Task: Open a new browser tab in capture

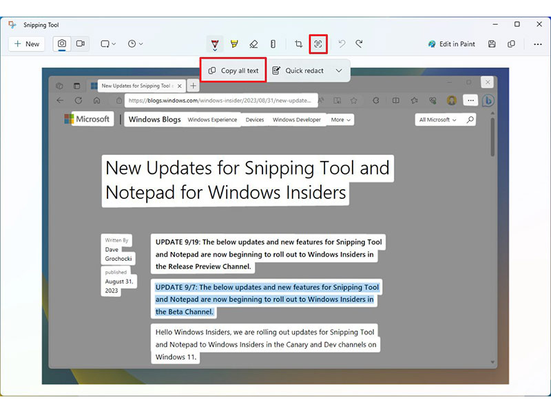Action: pos(194,85)
